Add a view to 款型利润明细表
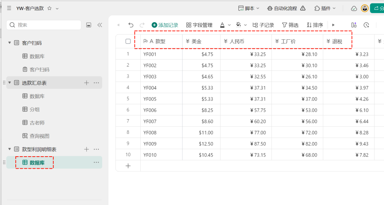 coord(87,149)
